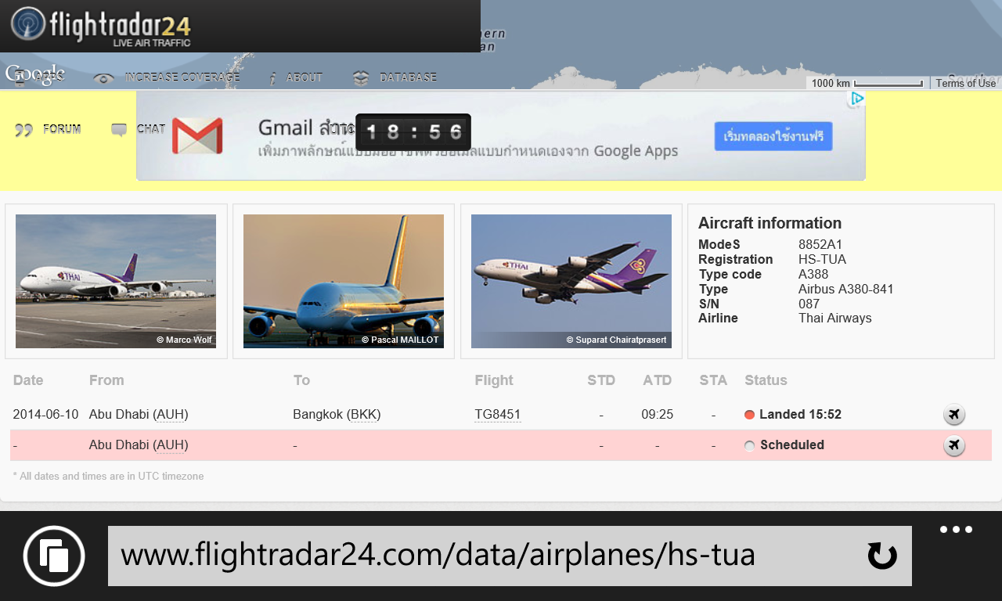Image resolution: width=1002 pixels, height=601 pixels.
Task: Tap the browser tabs icon
Action: [54, 556]
